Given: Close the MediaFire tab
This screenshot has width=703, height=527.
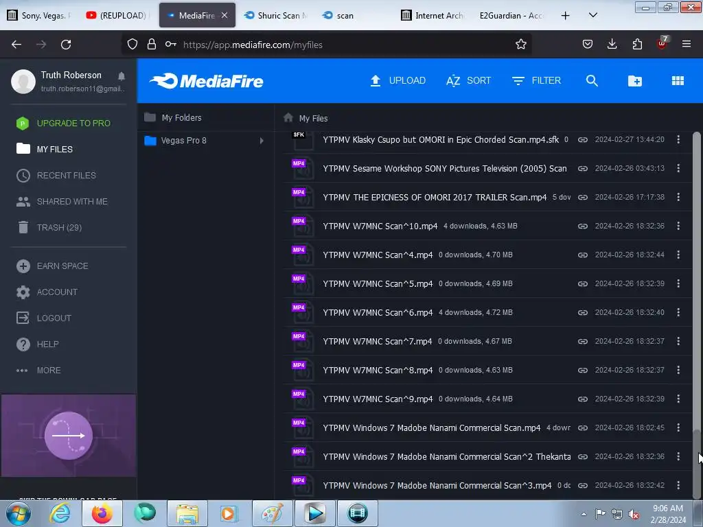Looking at the screenshot, I should [x=224, y=16].
